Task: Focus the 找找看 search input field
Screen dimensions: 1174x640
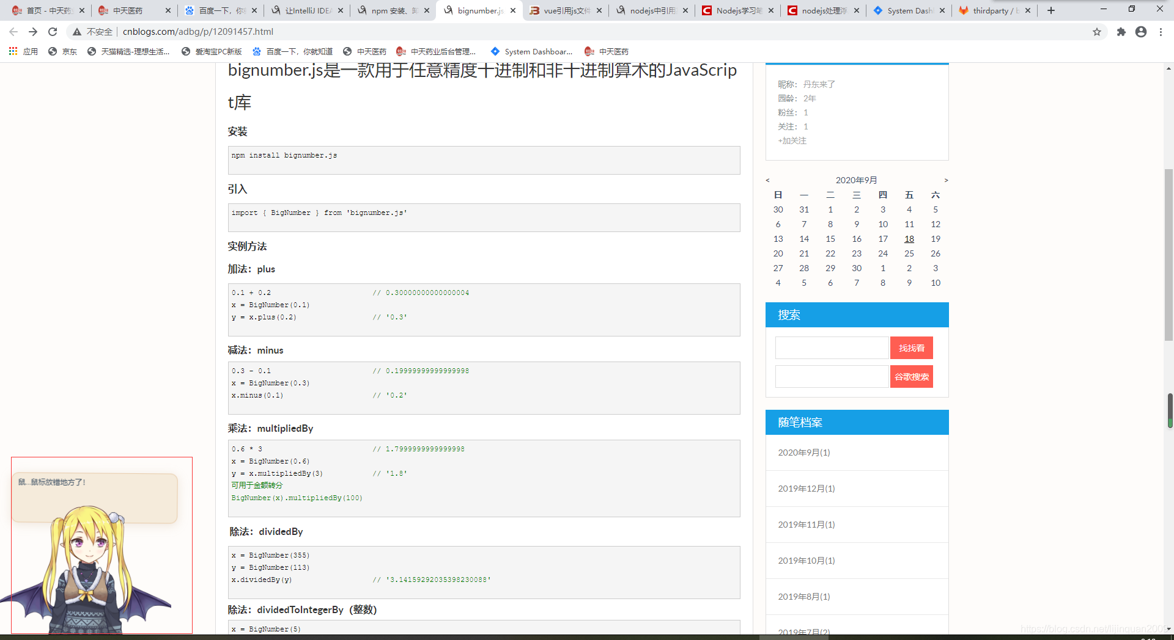Action: tap(832, 348)
